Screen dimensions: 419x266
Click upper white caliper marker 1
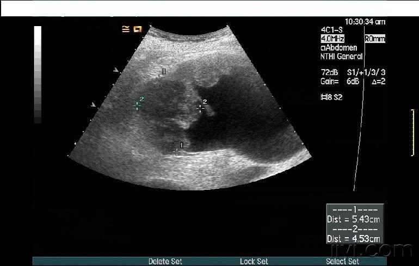tap(159, 78)
